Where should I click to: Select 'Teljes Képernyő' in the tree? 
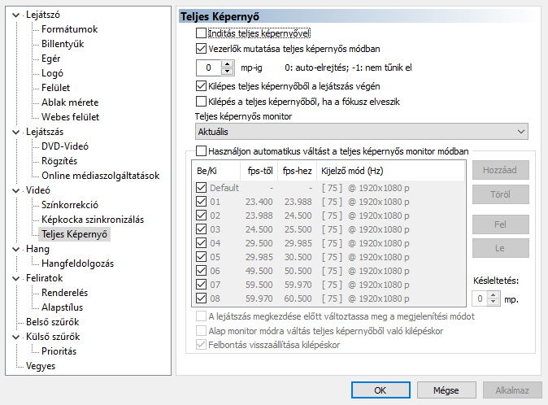pyautogui.click(x=74, y=234)
